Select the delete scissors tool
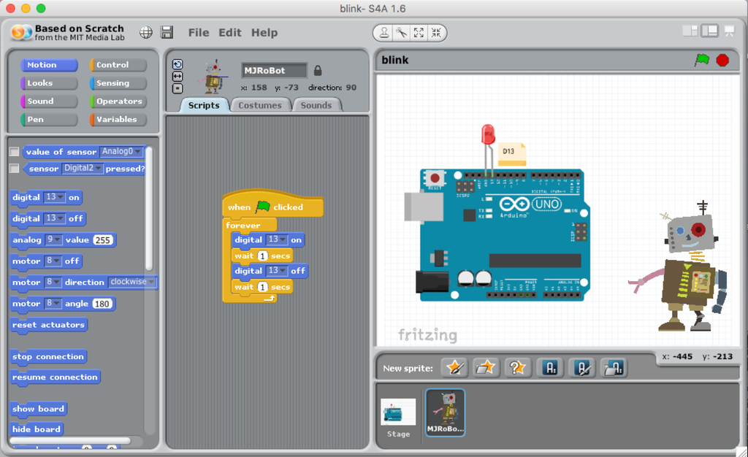Viewport: 748px width, 457px height. pyautogui.click(x=401, y=32)
